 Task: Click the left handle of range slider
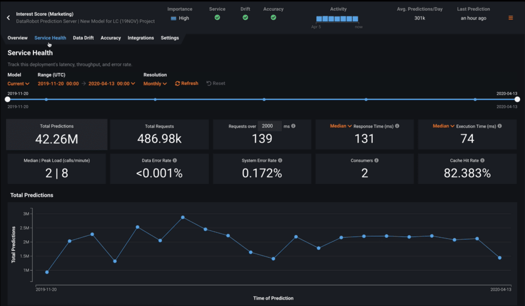click(8, 99)
